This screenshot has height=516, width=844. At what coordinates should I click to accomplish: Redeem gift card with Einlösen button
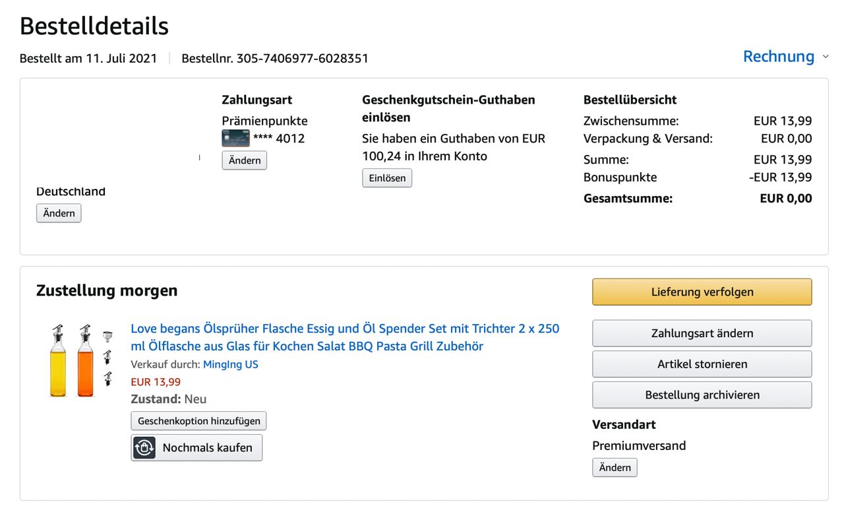(387, 178)
